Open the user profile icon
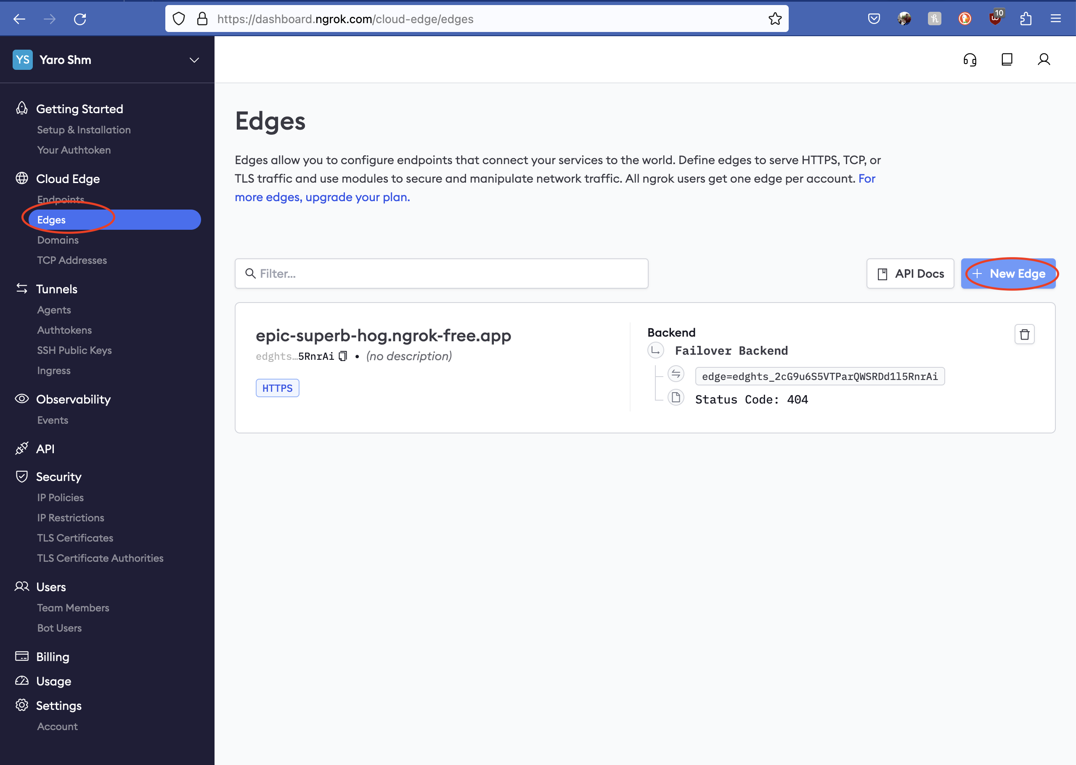 [x=1044, y=60]
